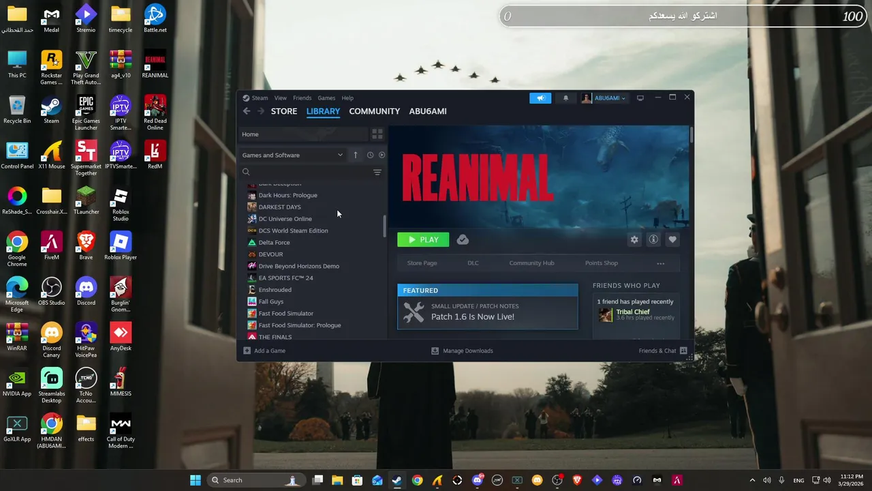
Task: Open Steam notifications bell
Action: [x=565, y=98]
